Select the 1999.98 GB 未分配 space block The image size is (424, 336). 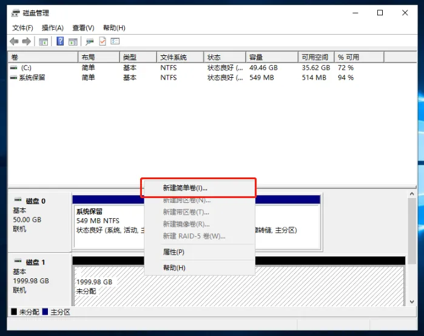click(239, 286)
